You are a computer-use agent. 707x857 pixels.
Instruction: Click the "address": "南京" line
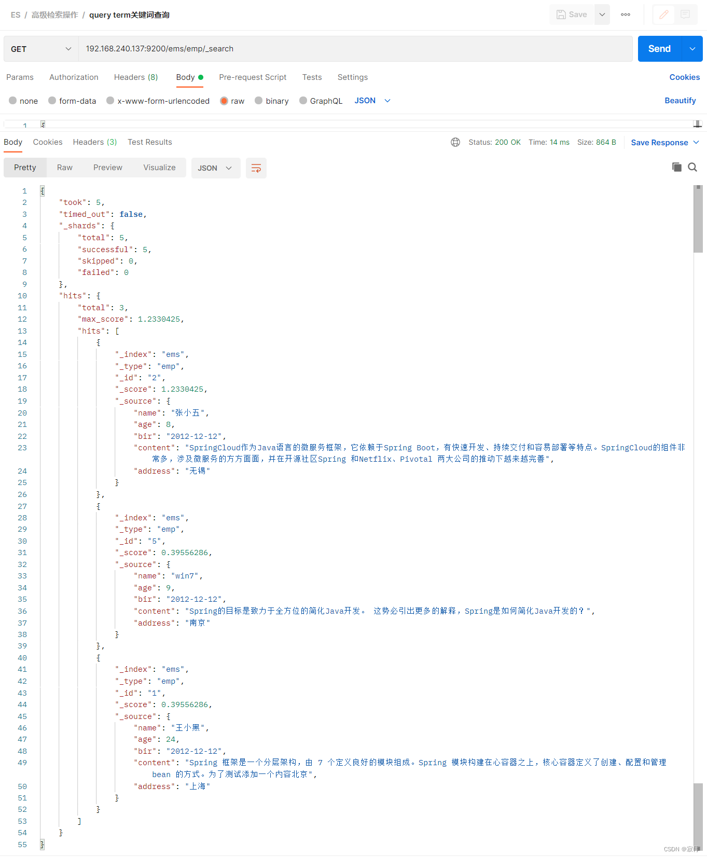click(x=172, y=623)
